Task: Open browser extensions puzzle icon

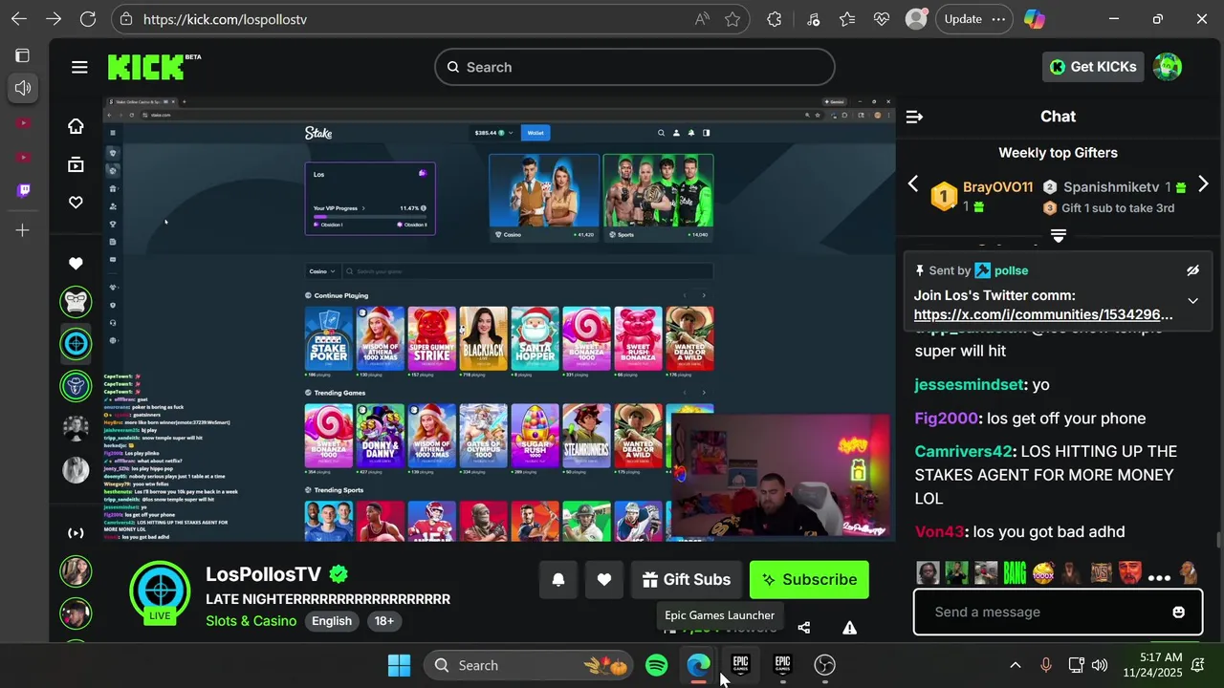Action: tap(775, 19)
